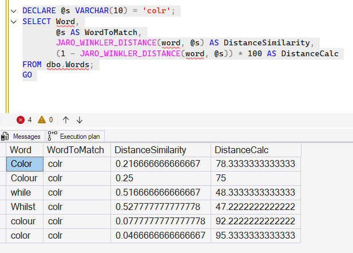Select the 'Whilst' word cell
The image size is (353, 253).
pos(25,207)
